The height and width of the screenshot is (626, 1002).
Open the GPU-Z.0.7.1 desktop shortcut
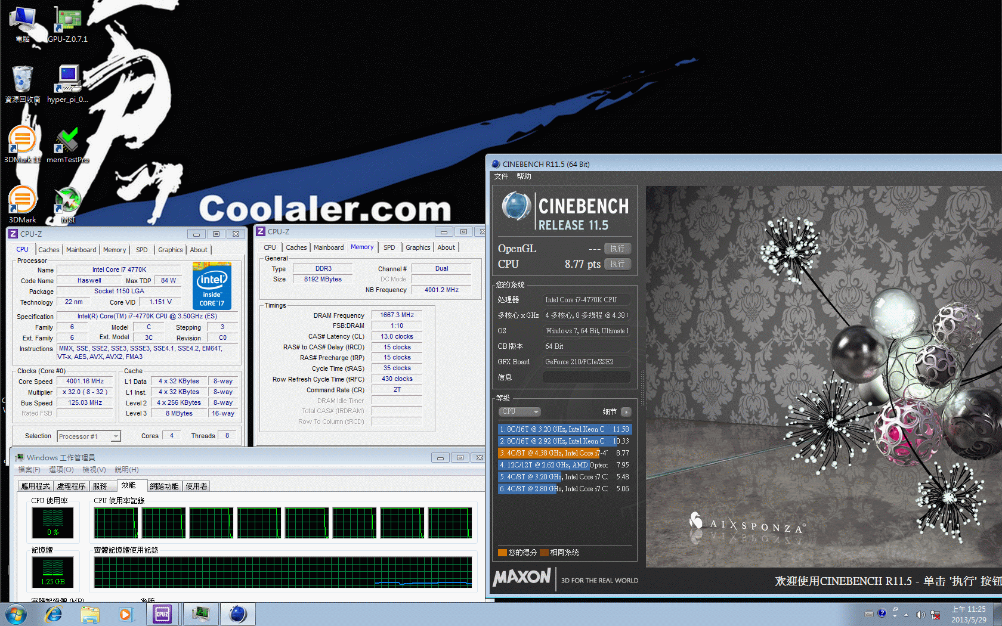[x=68, y=24]
